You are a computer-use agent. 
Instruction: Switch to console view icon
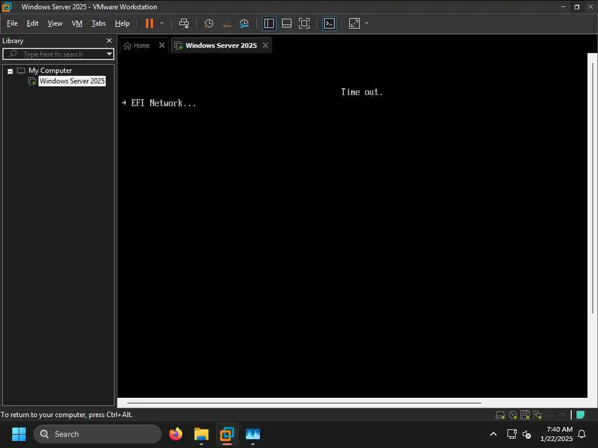[329, 23]
